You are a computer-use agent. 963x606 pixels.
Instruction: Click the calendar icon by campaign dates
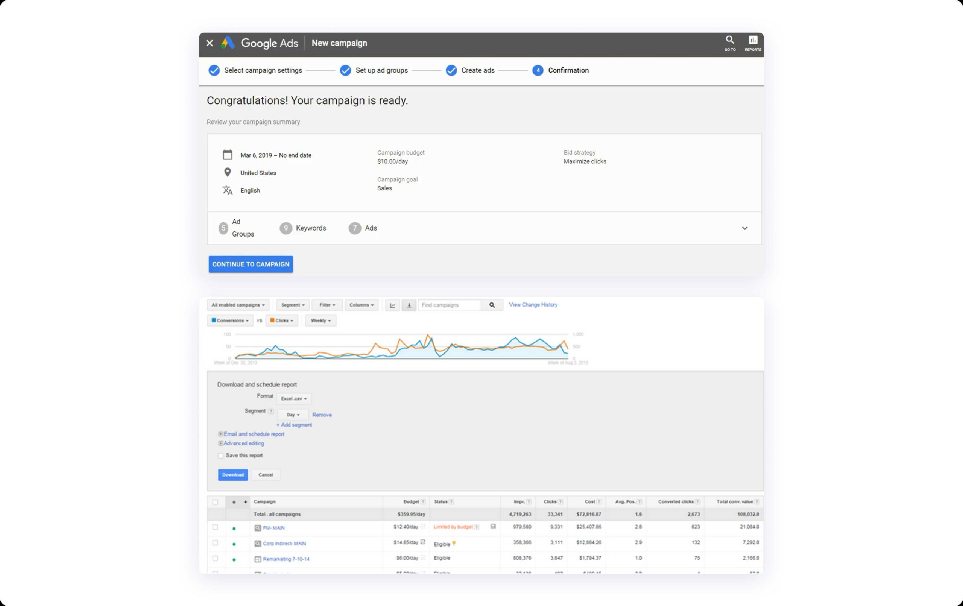[228, 155]
